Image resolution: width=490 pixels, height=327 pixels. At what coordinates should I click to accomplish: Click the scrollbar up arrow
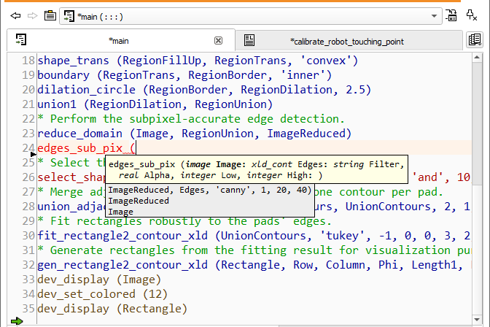point(477,57)
